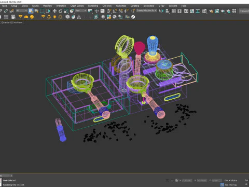The image size is (249, 187).
Task: Choose the Rectangular Selection Region icon
Action: (42, 11)
